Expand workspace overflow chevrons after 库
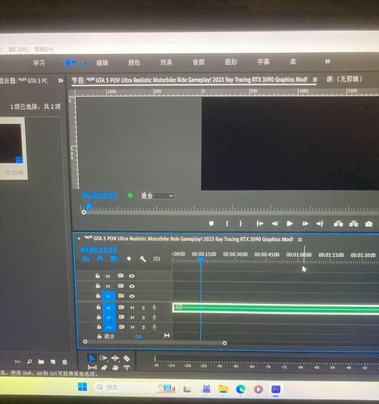 coord(327,61)
